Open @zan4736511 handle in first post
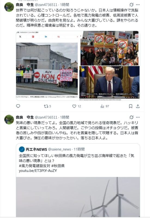 pyautogui.click(x=46, y=5)
